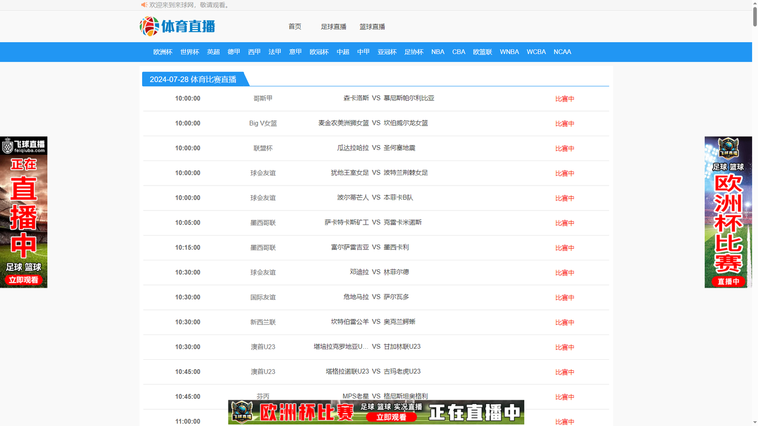Open 比赛中 for 麦金农美洲狮女篮 match
The width and height of the screenshot is (758, 426).
click(564, 124)
